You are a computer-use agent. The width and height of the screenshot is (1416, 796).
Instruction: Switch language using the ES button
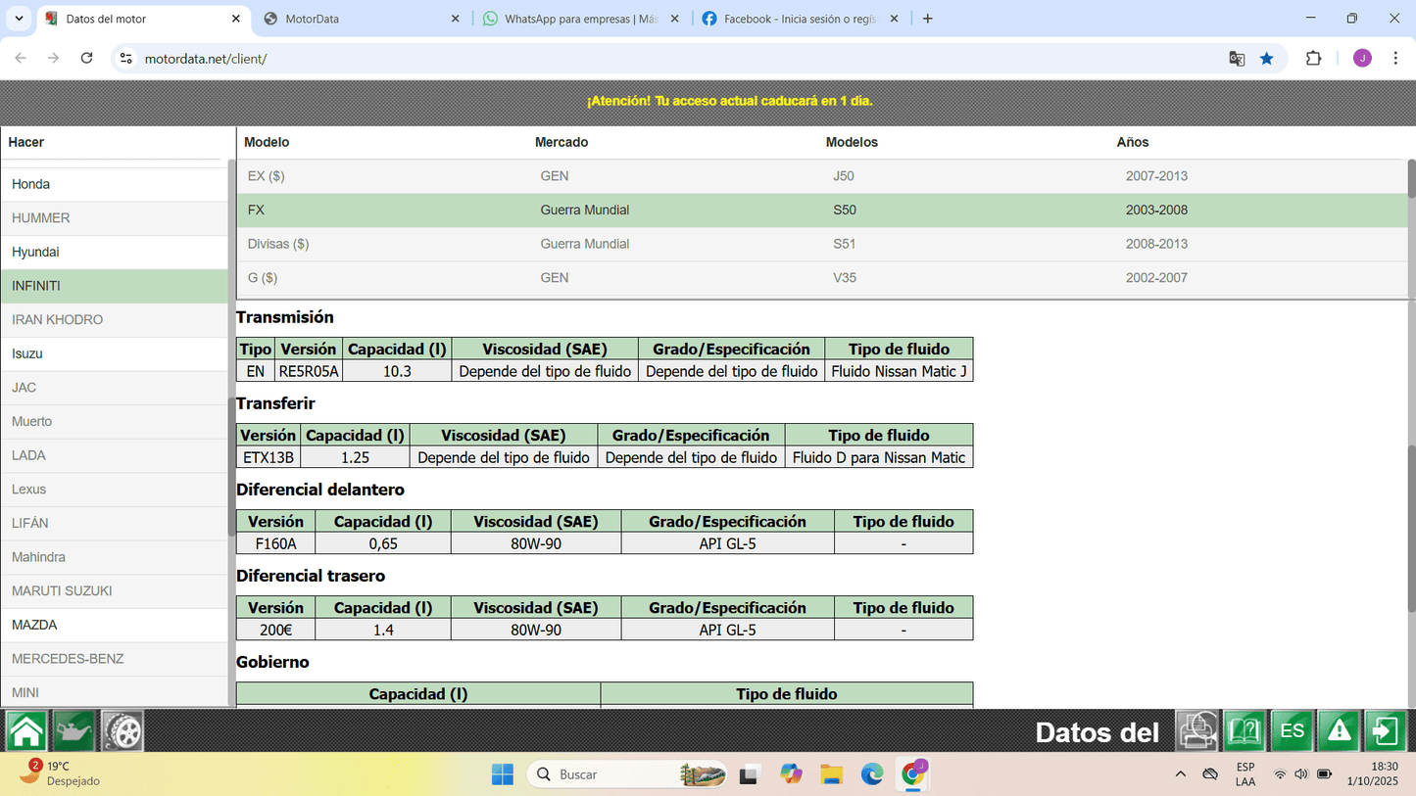pos(1292,731)
